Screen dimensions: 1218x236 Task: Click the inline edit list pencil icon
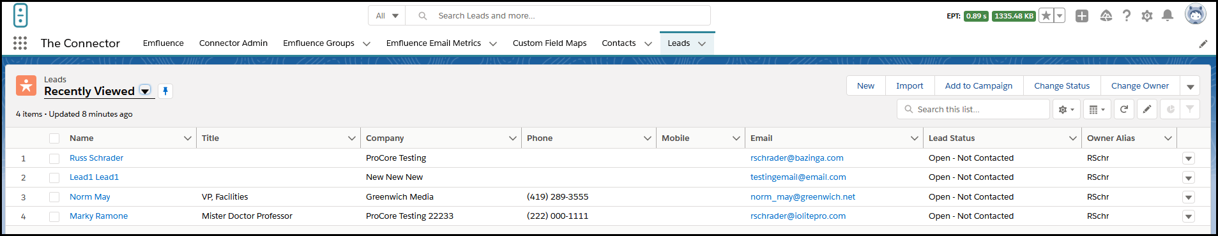(1147, 110)
